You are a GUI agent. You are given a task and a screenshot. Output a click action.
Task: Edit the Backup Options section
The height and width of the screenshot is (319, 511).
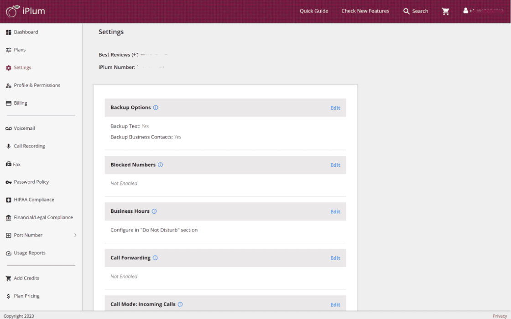[x=335, y=108]
